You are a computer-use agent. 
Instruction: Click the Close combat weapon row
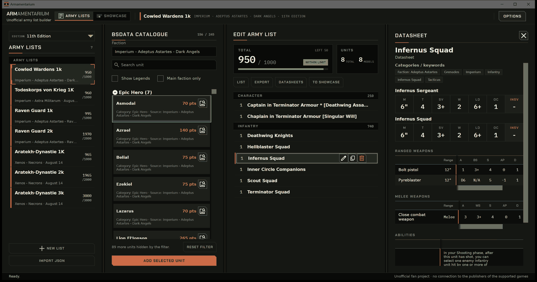tap(459, 217)
